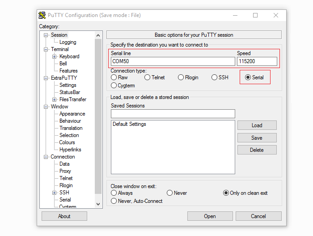Click the category tree scroll up arrow
Image resolution: width=313 pixels, height=236 pixels.
click(98, 35)
